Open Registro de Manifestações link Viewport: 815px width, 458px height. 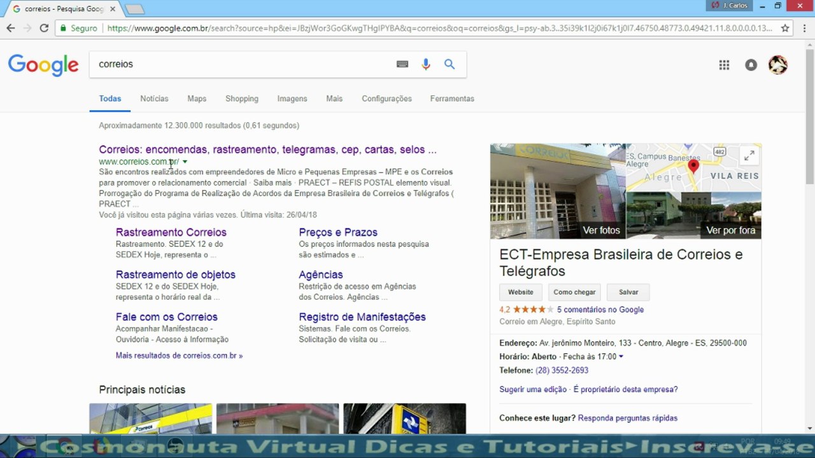pyautogui.click(x=362, y=317)
